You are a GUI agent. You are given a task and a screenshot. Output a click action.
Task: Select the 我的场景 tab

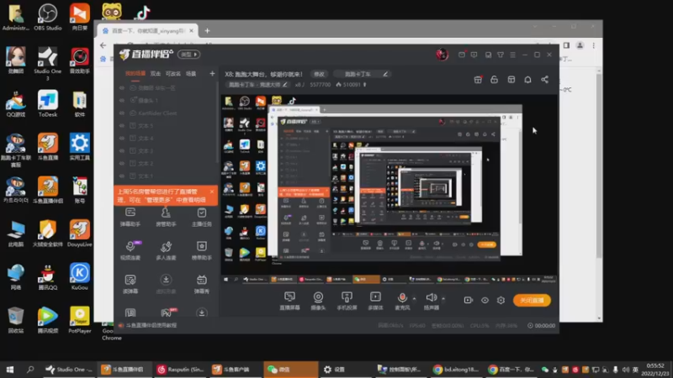(135, 74)
